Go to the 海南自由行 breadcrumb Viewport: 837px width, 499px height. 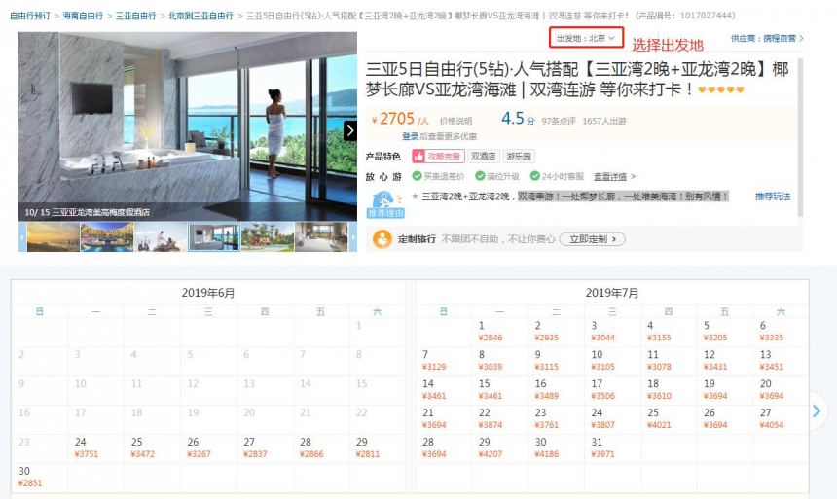pyautogui.click(x=83, y=16)
